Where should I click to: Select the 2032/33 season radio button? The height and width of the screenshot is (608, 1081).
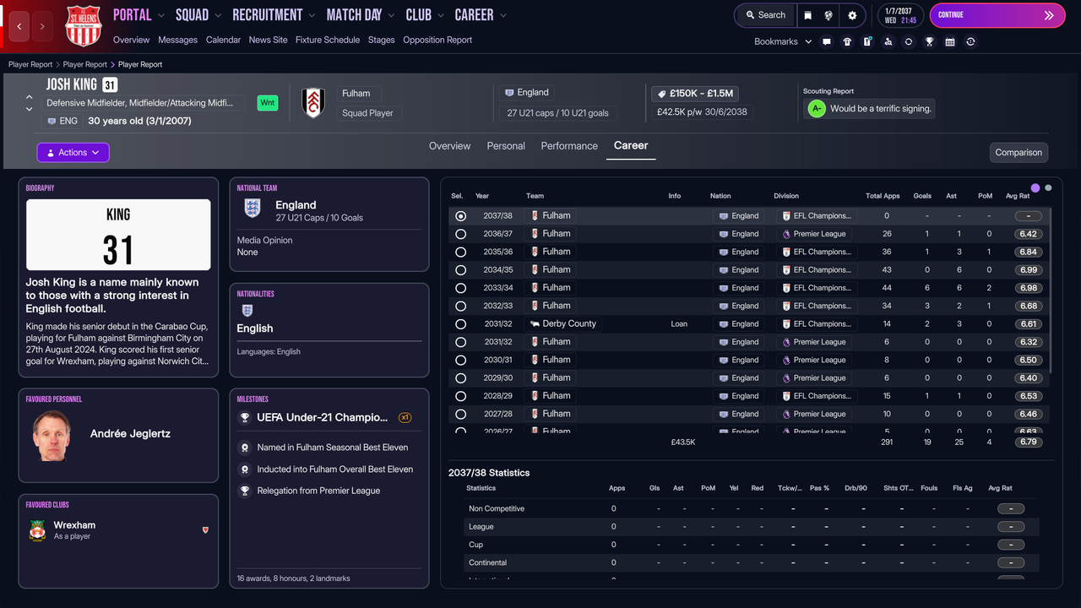[x=460, y=306]
